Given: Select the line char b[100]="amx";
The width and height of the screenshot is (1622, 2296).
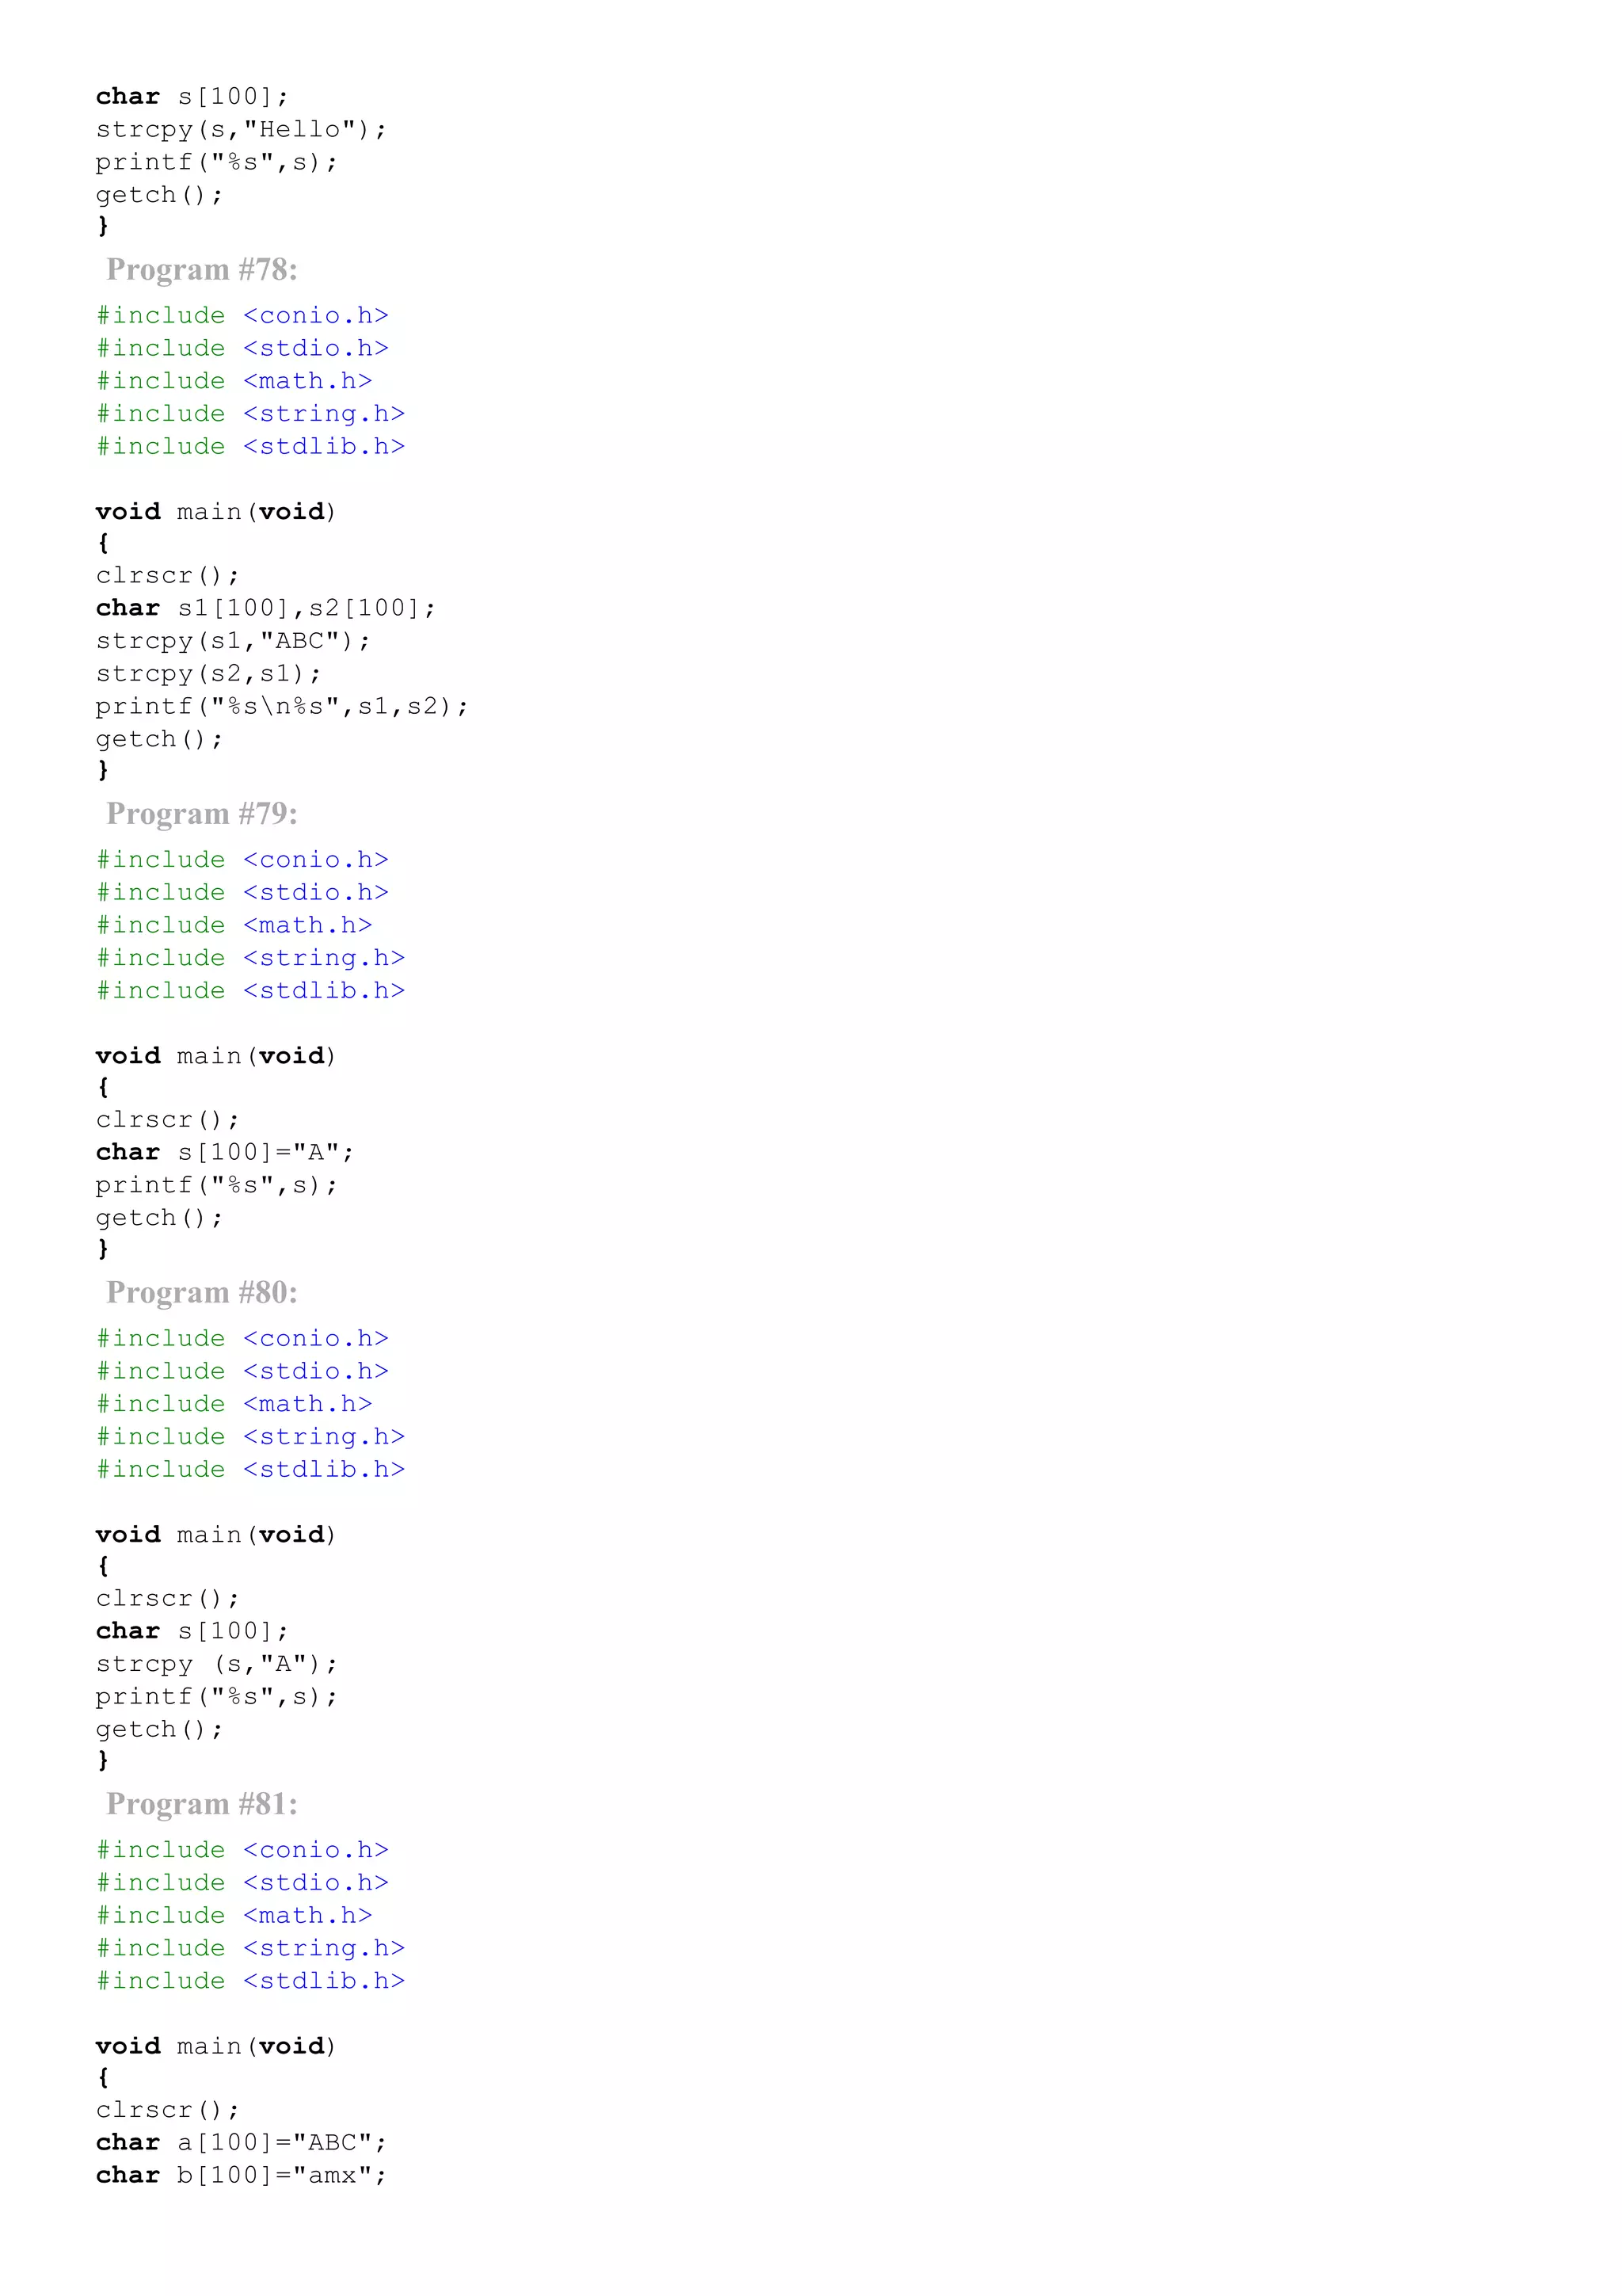Looking at the screenshot, I should click(241, 2176).
